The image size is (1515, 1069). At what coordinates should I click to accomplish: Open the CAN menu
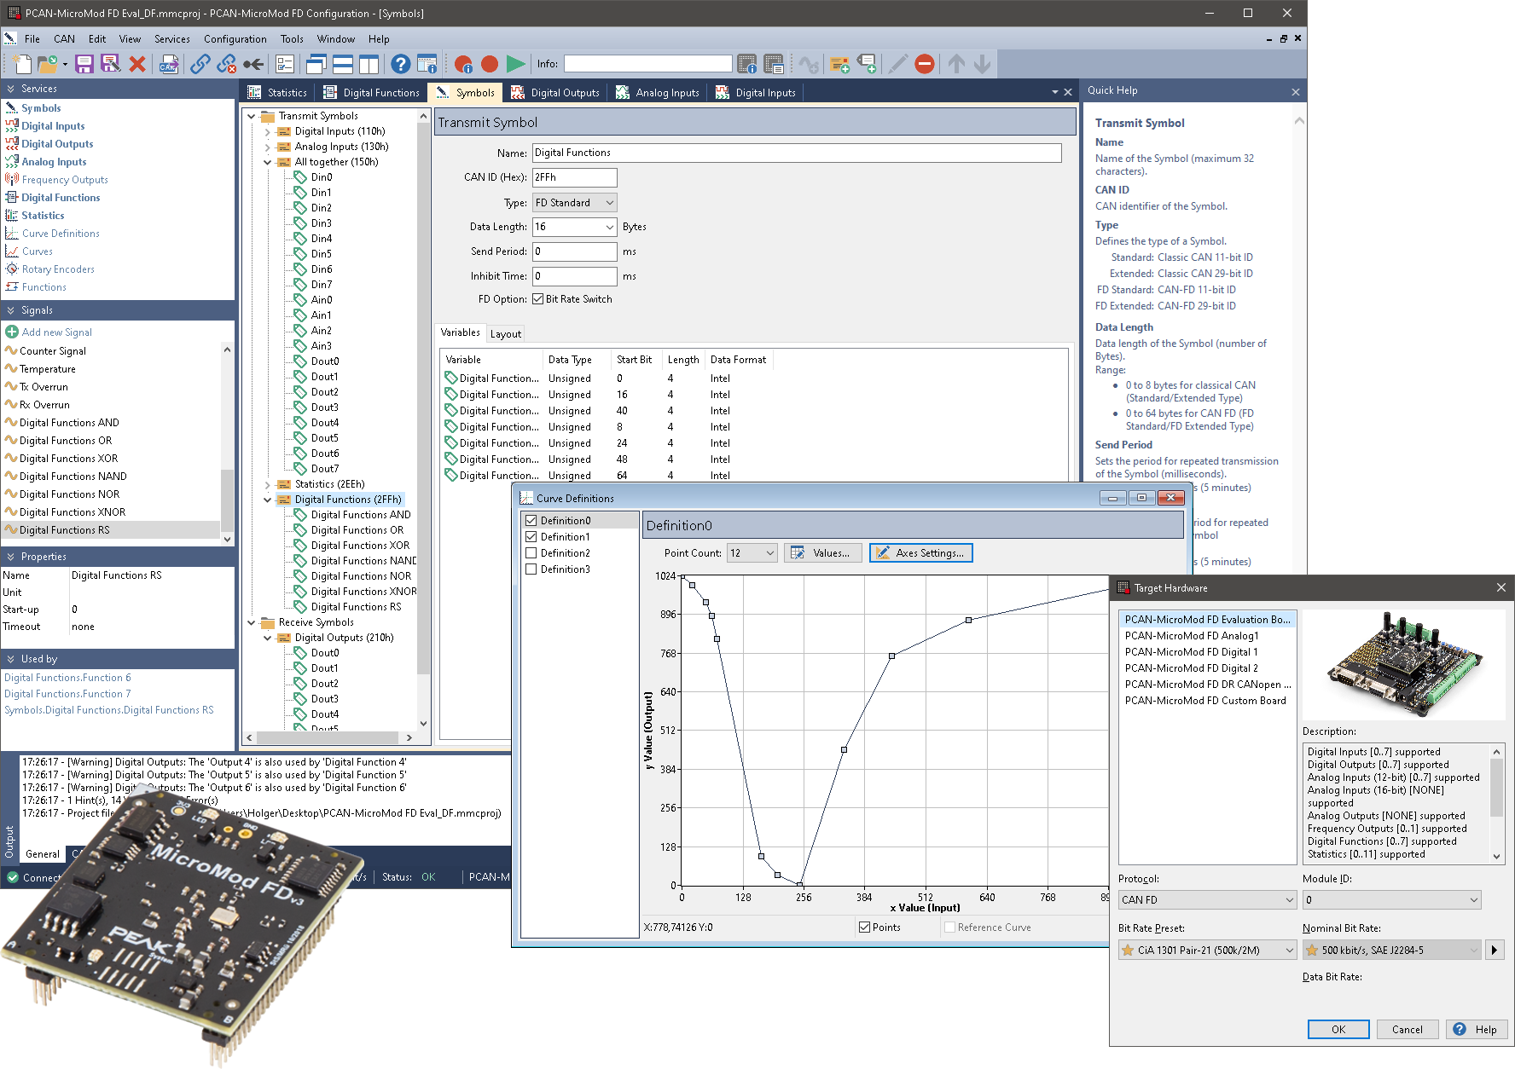(x=64, y=39)
